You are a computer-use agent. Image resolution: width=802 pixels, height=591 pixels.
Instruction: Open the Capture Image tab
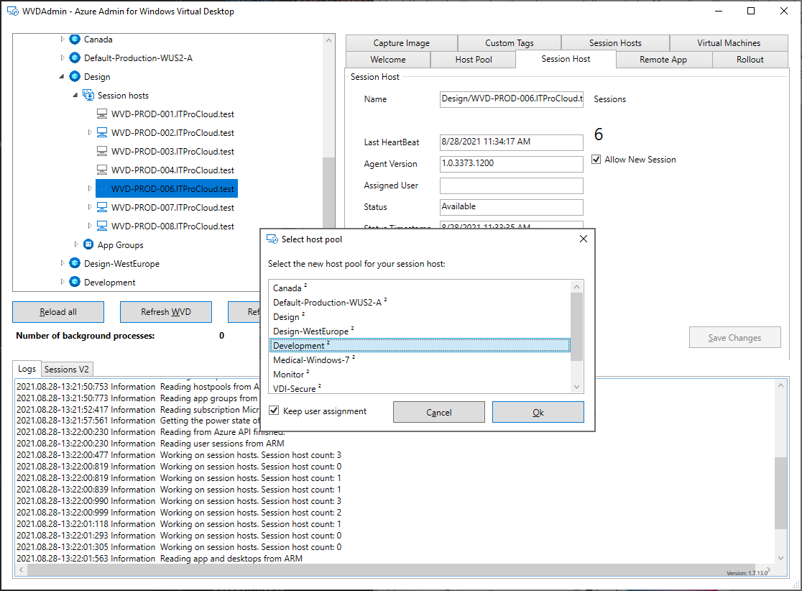point(402,43)
